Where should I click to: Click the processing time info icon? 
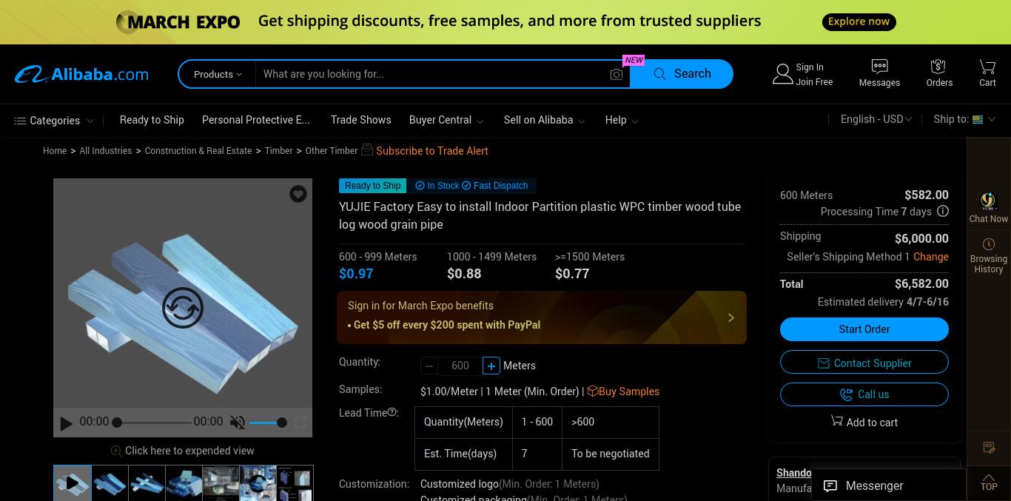click(x=943, y=211)
